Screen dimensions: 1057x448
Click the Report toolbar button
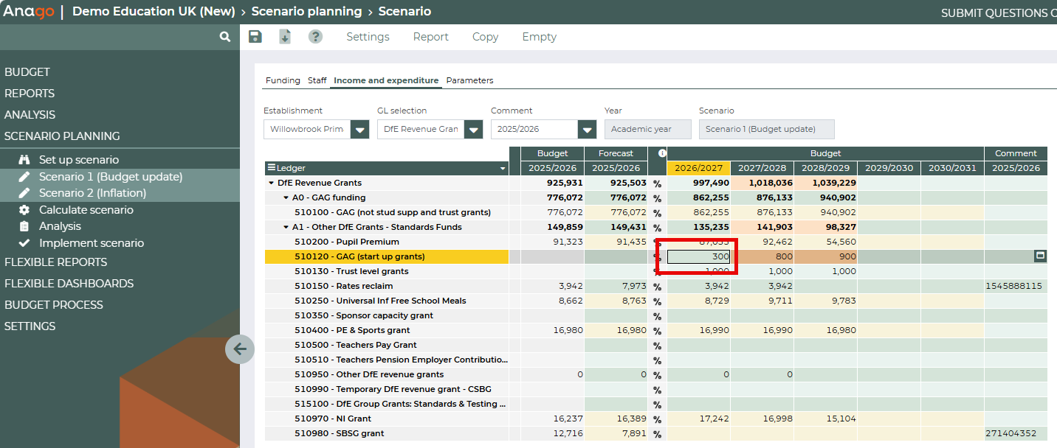[430, 37]
